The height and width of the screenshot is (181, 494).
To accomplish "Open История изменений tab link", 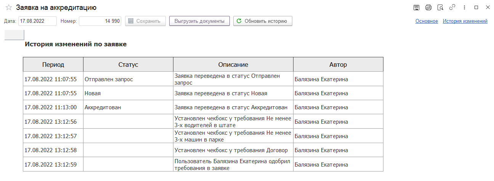I will click(465, 21).
